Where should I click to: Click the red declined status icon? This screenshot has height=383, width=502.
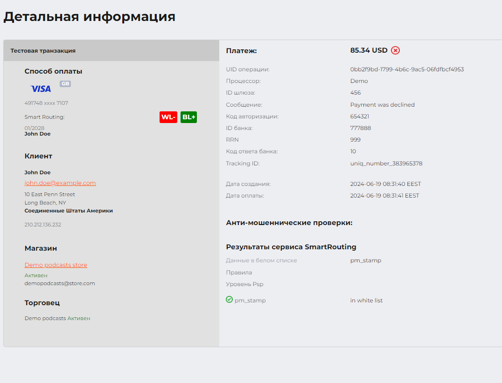(395, 50)
